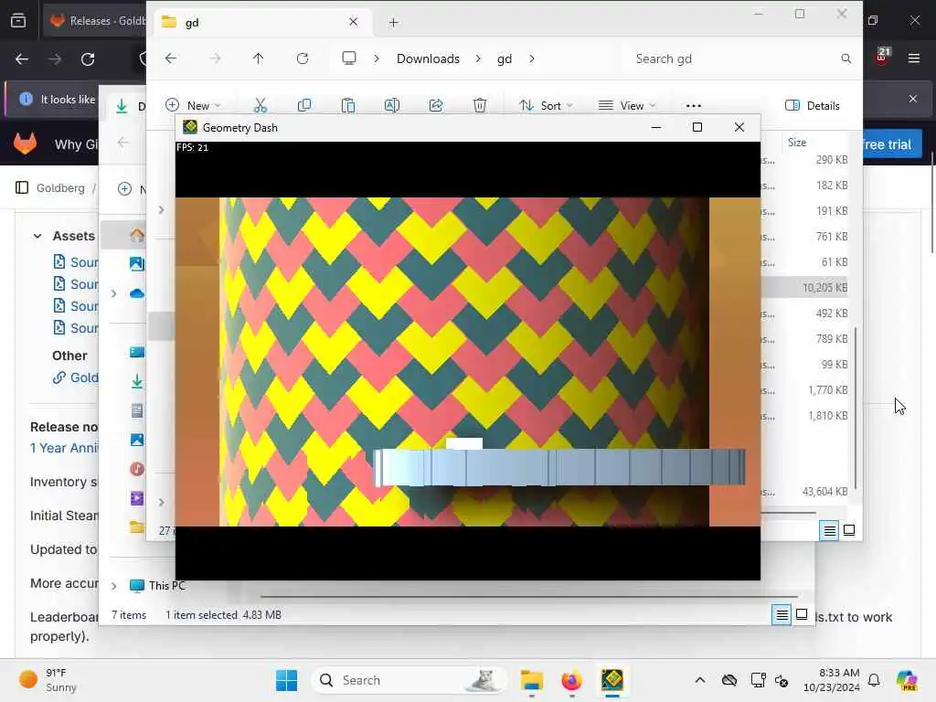Screen dimensions: 936x702
Task: Go up one folder in gd Explorer
Action: pyautogui.click(x=258, y=58)
